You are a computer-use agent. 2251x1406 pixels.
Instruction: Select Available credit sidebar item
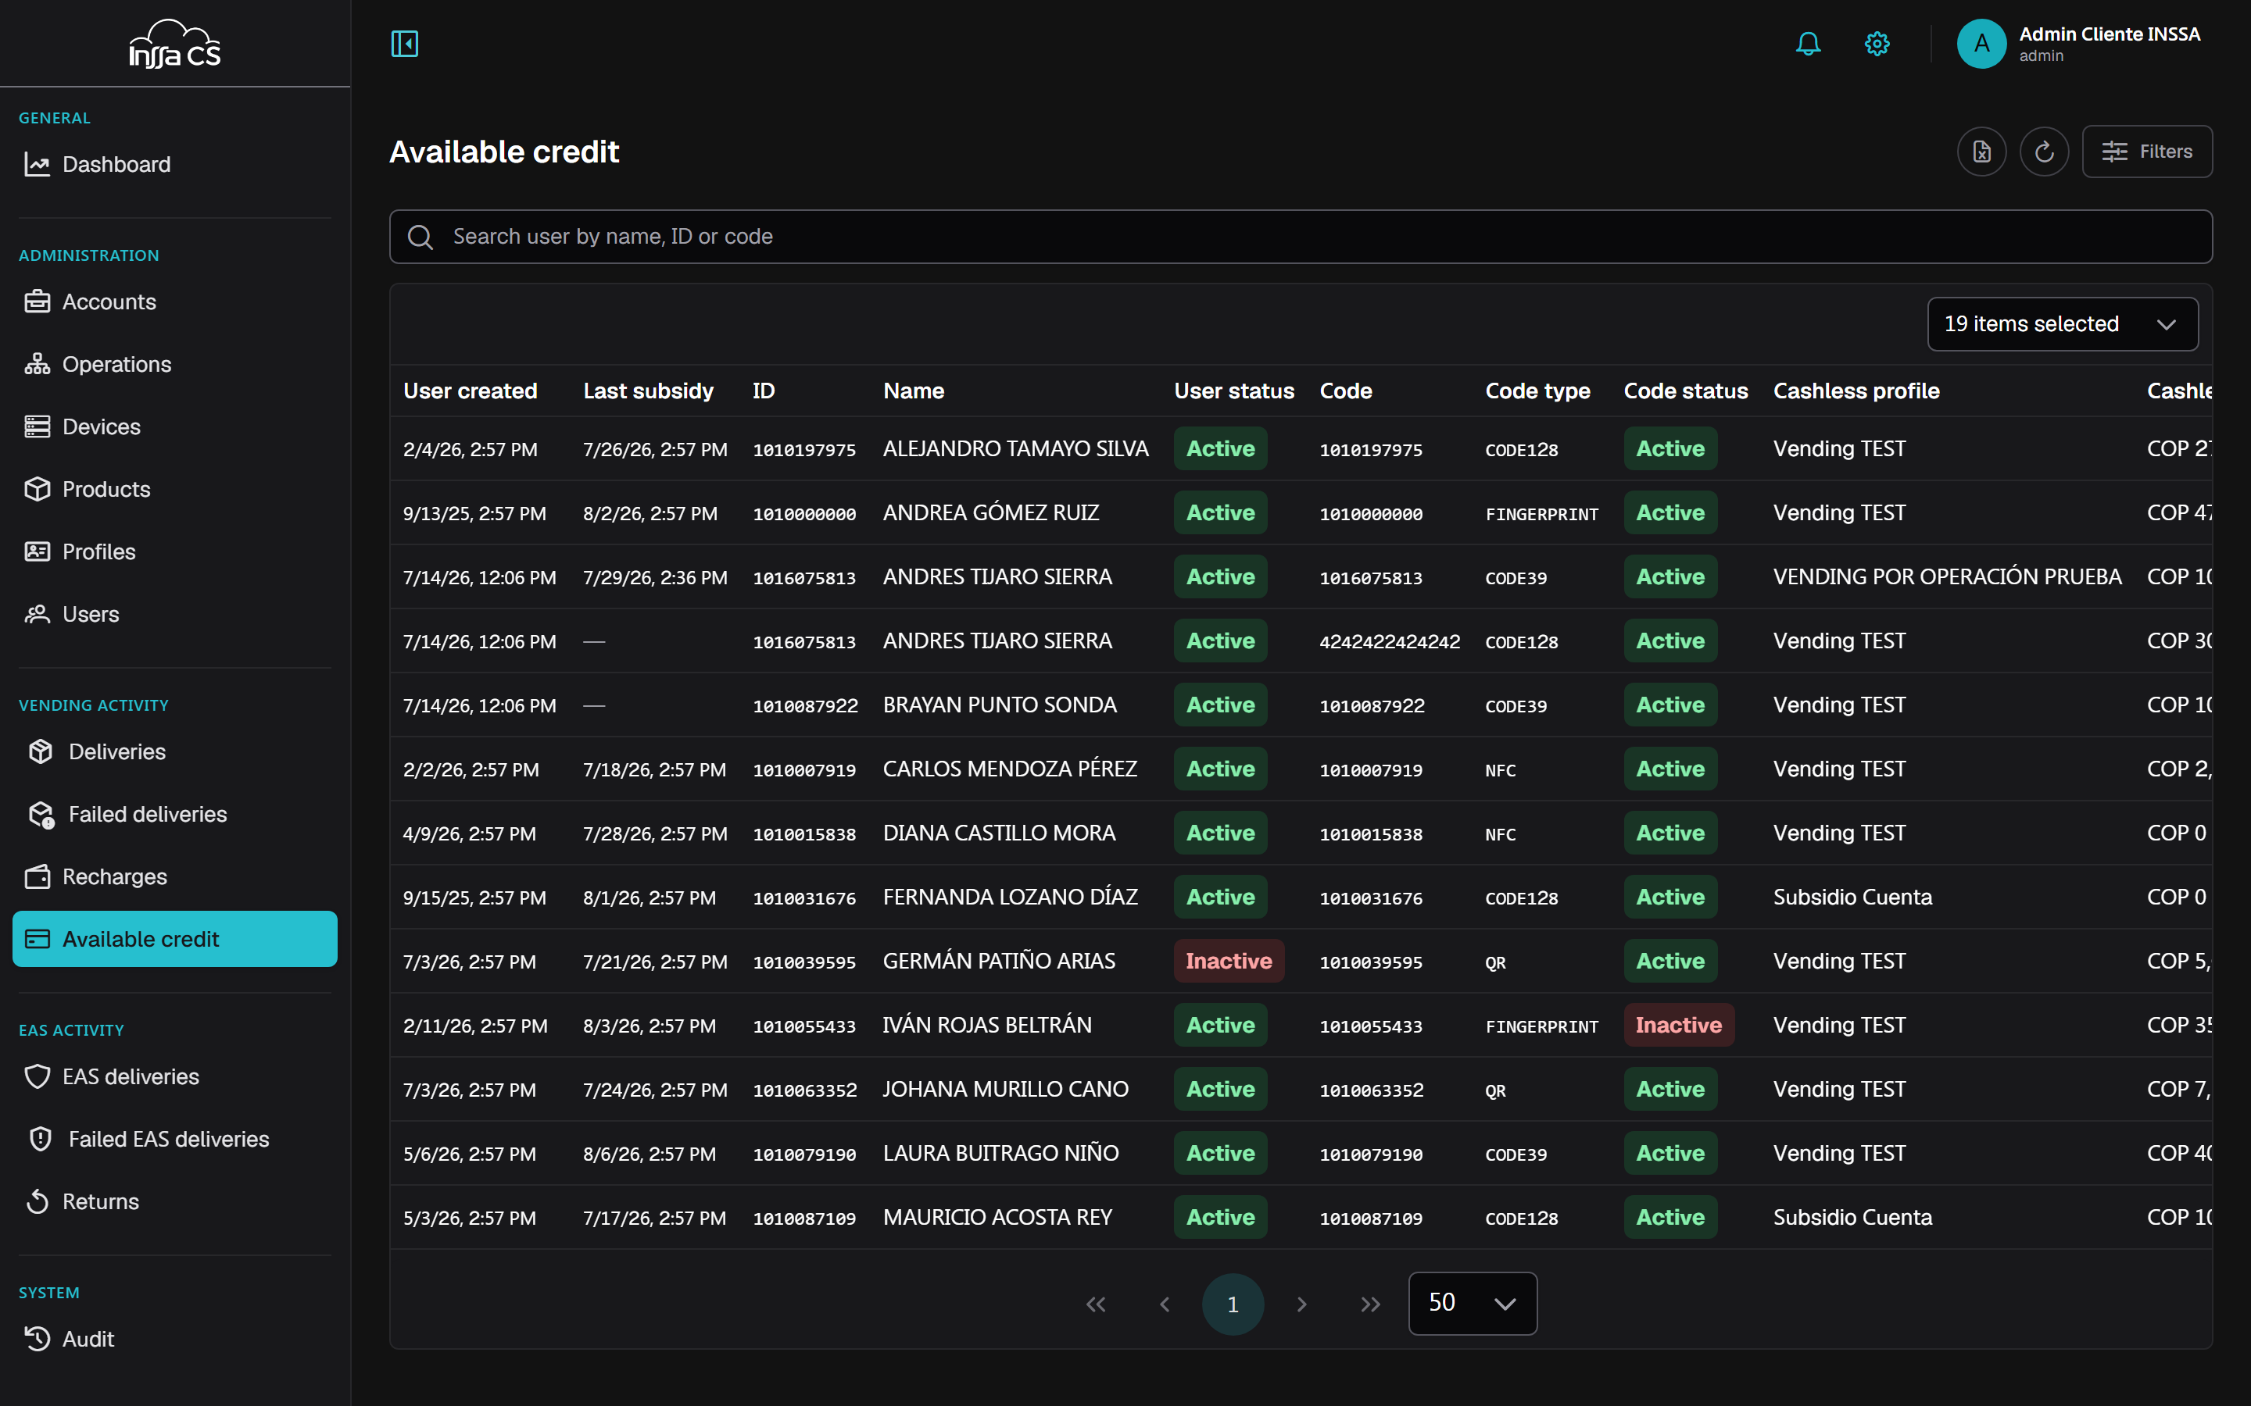click(175, 939)
